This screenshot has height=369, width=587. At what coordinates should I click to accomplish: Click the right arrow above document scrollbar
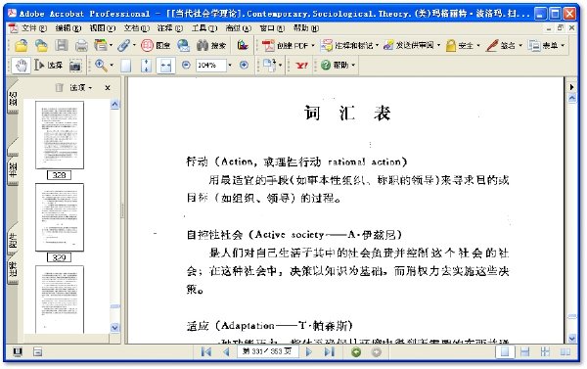[571, 87]
